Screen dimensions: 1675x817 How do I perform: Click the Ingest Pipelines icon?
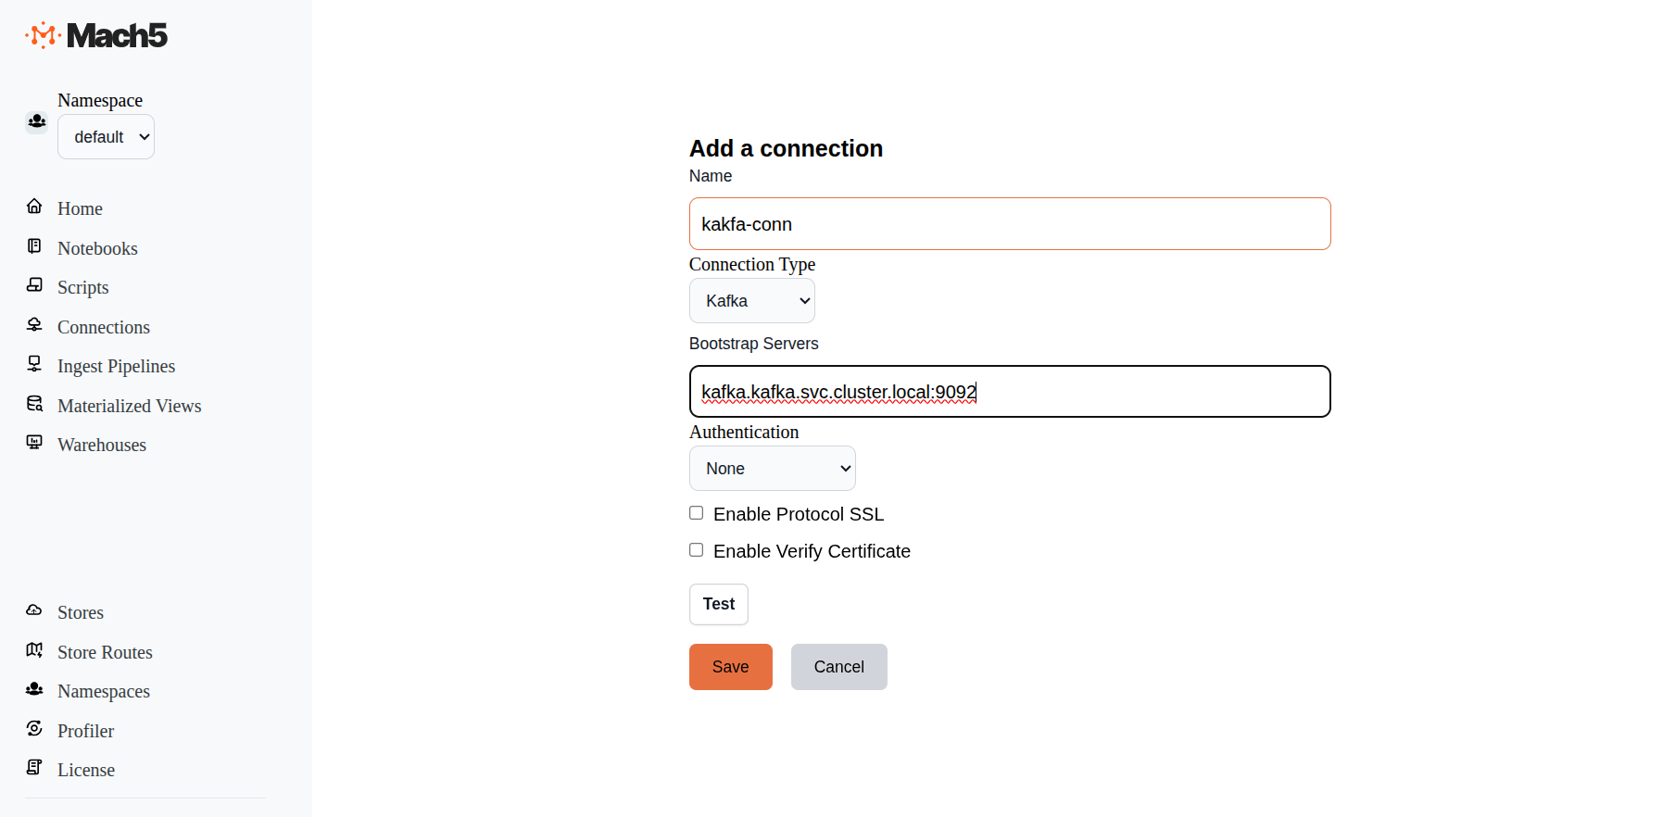point(34,364)
